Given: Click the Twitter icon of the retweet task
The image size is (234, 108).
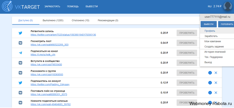Looking at the screenshot, I should pyautogui.click(x=20, y=33).
